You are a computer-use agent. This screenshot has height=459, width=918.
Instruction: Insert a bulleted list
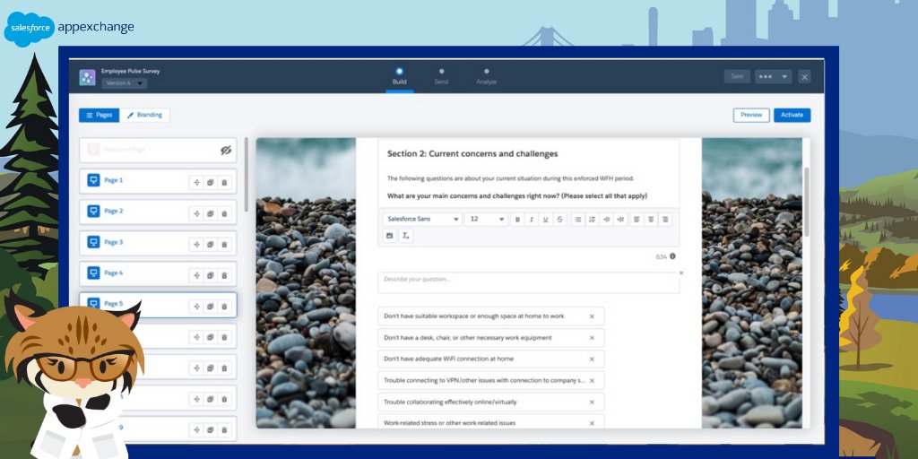tap(578, 219)
